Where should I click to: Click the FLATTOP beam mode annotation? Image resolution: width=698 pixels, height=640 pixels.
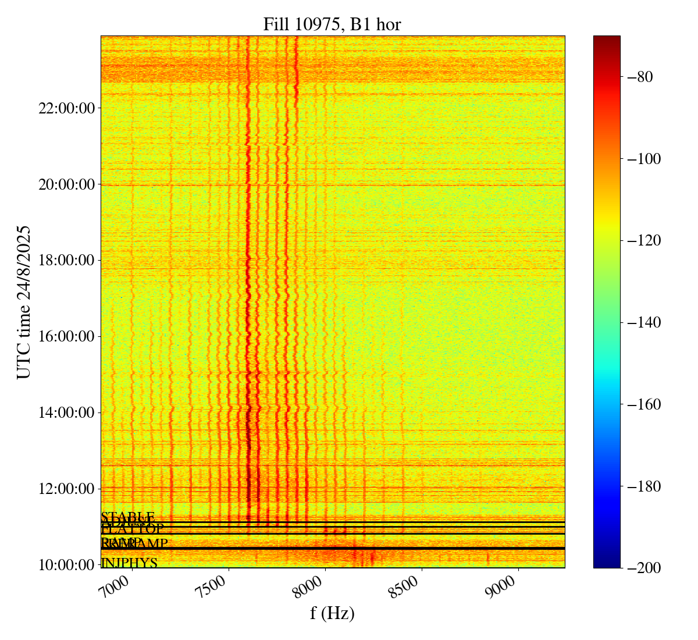click(x=133, y=529)
